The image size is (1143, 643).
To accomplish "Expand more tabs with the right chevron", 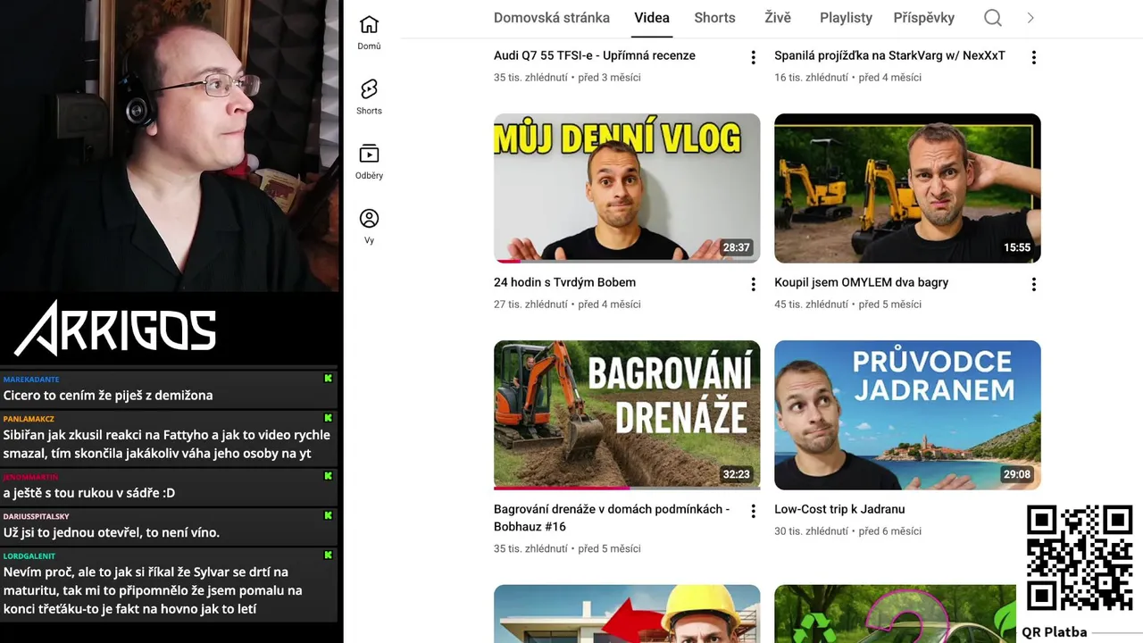I will [x=1030, y=18].
